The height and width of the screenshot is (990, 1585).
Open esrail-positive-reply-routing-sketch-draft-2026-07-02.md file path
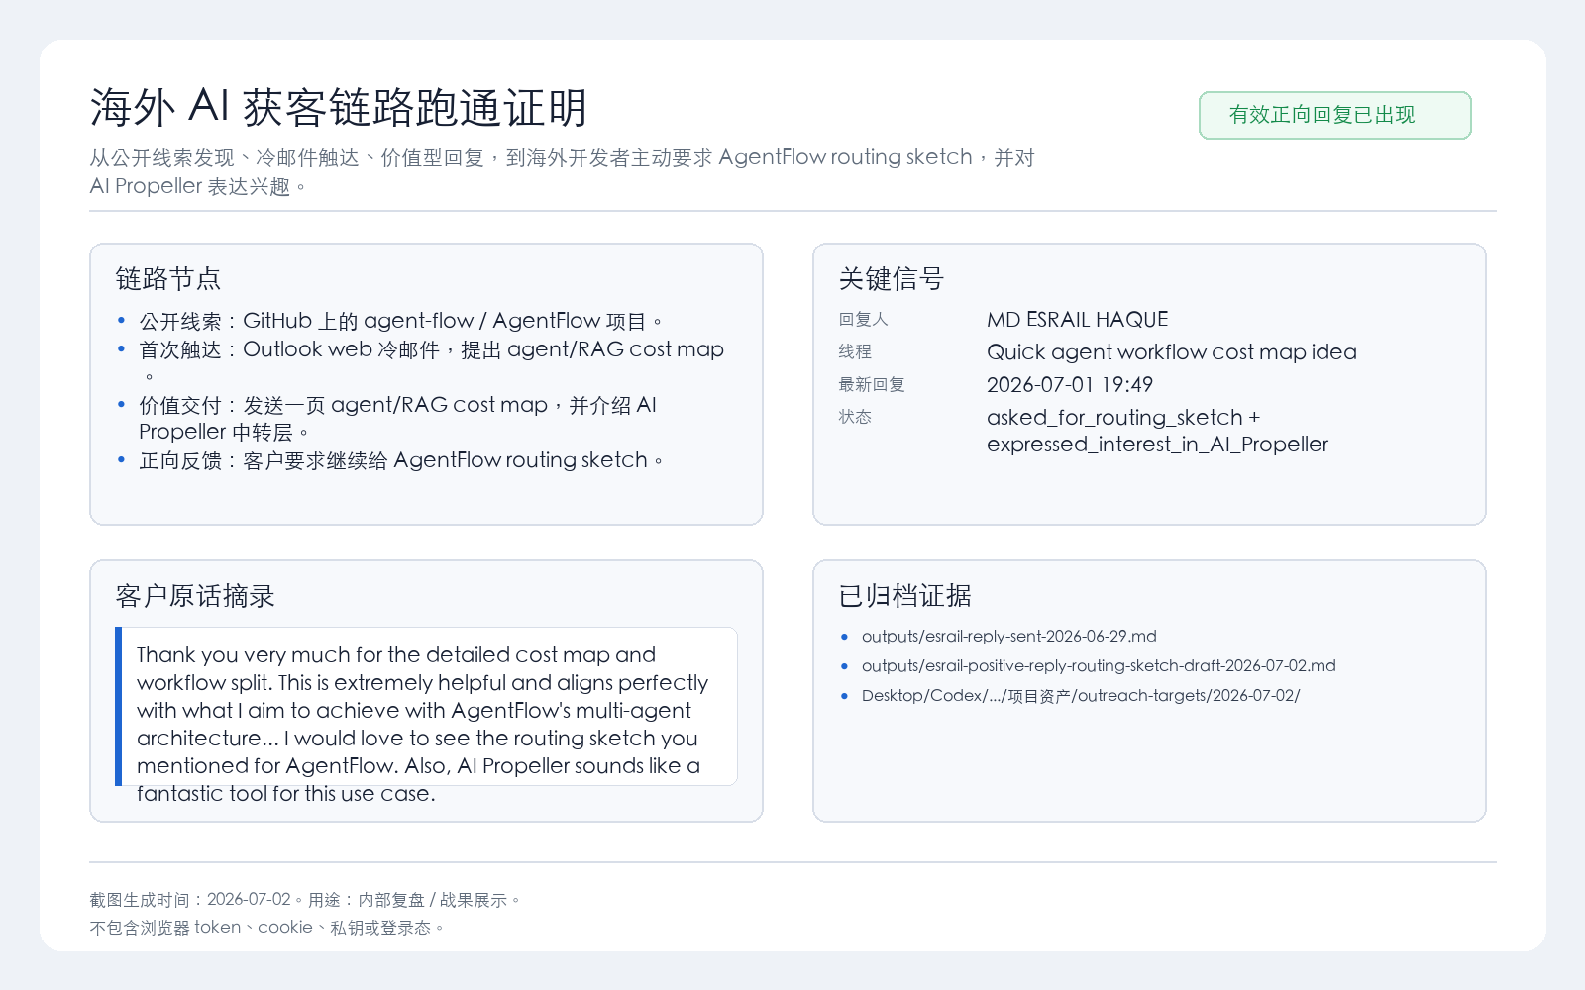pyautogui.click(x=1099, y=665)
